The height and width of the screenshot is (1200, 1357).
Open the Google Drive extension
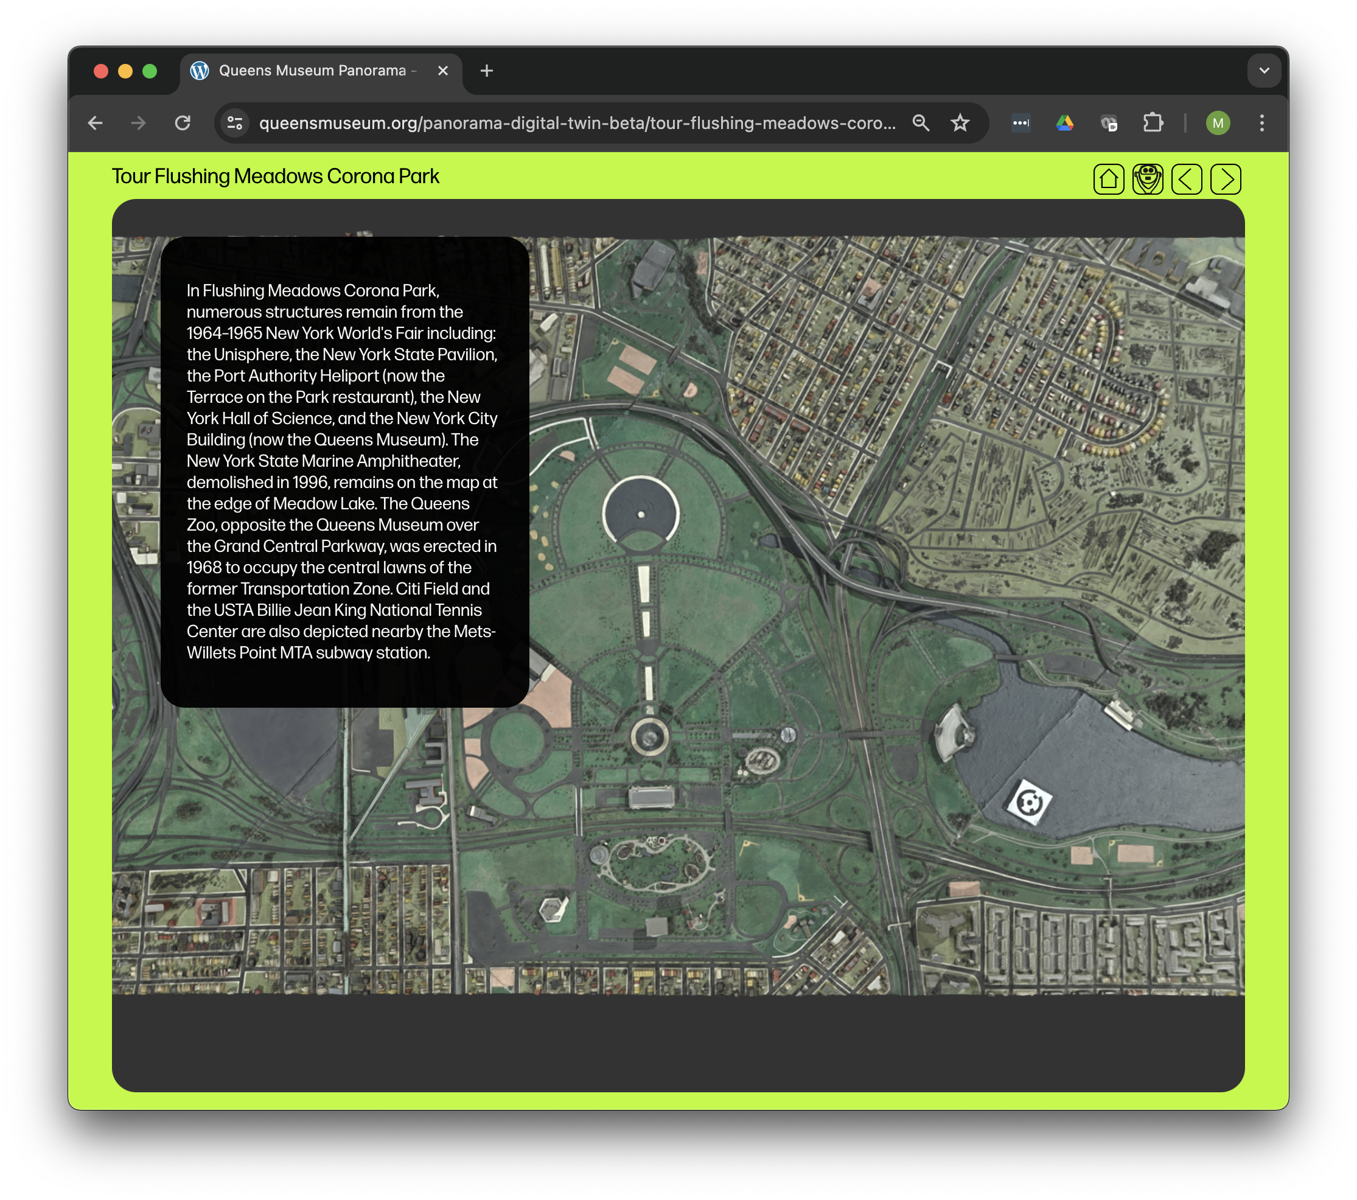(1065, 123)
